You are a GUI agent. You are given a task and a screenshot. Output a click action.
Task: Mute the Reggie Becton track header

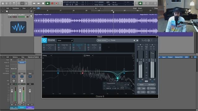(x=9, y=17)
